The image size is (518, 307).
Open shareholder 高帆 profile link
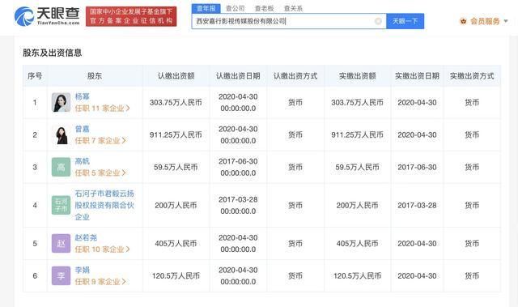tap(83, 161)
